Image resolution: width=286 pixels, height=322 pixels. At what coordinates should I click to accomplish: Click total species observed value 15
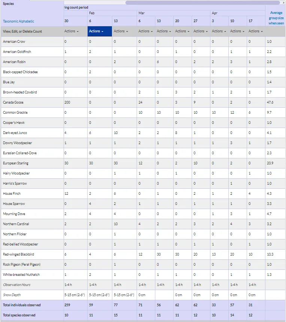pyautogui.click(x=116, y=315)
